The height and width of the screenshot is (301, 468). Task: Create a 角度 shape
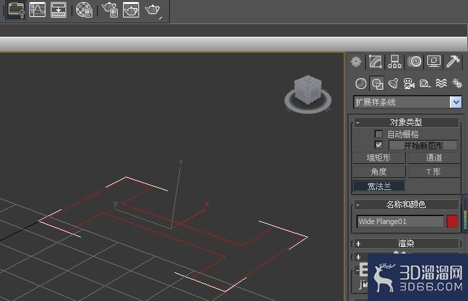(379, 172)
